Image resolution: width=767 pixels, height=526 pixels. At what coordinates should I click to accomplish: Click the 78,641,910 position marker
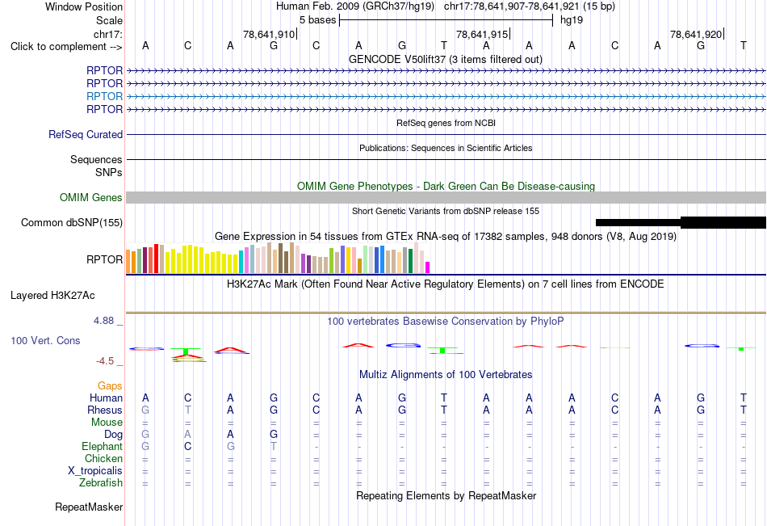pos(269,34)
